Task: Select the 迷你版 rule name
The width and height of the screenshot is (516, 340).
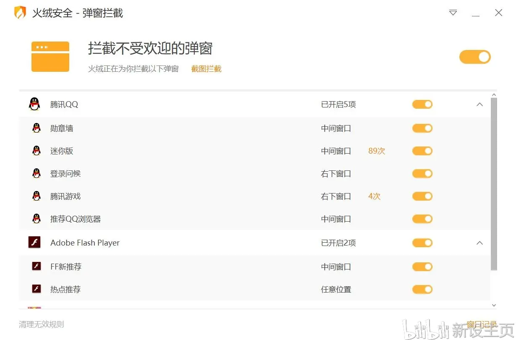Action: [62, 151]
